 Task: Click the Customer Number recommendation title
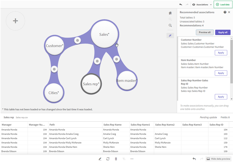[191, 40]
